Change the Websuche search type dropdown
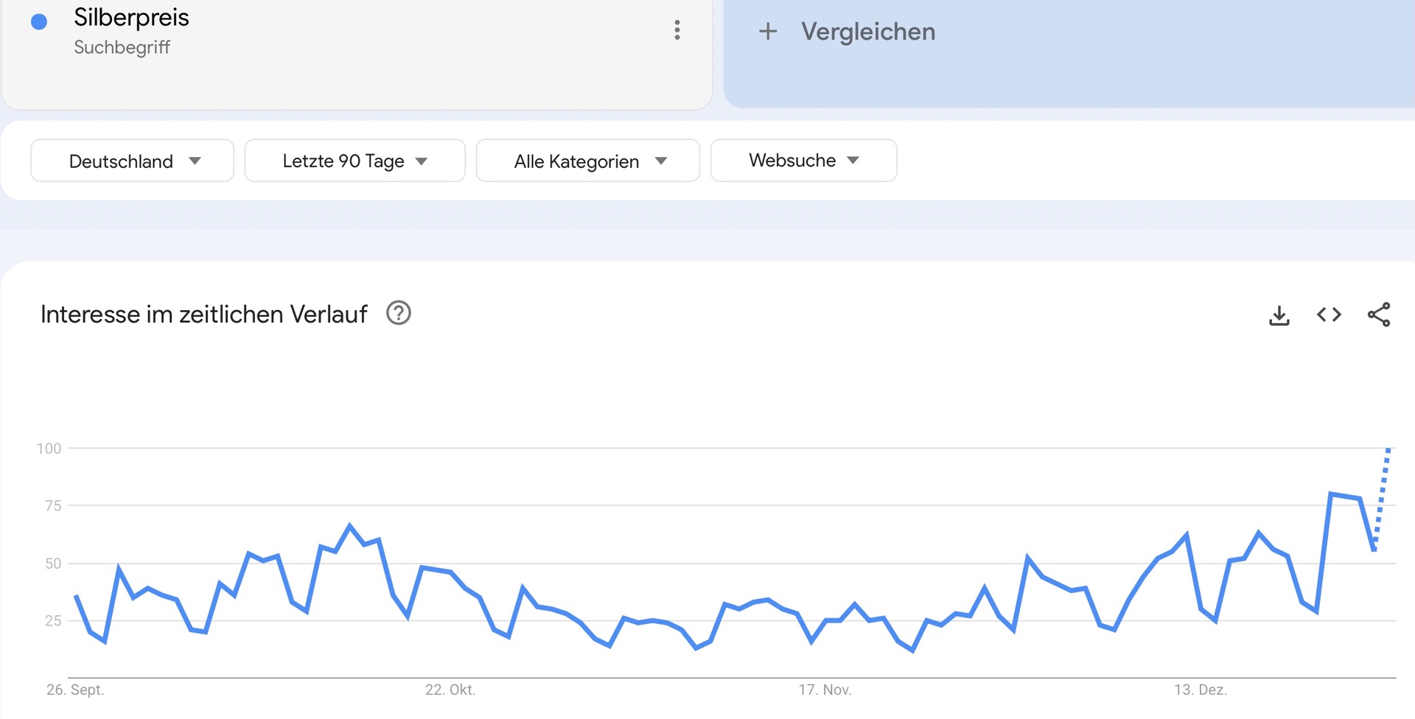This screenshot has width=1415, height=719. point(803,161)
